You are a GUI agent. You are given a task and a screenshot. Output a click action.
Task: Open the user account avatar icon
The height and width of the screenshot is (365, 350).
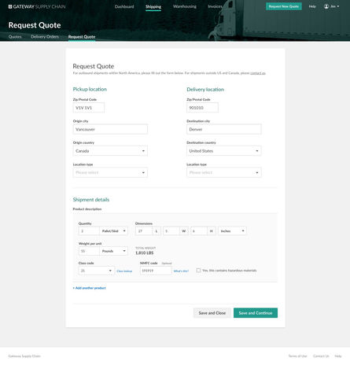pyautogui.click(x=326, y=6)
